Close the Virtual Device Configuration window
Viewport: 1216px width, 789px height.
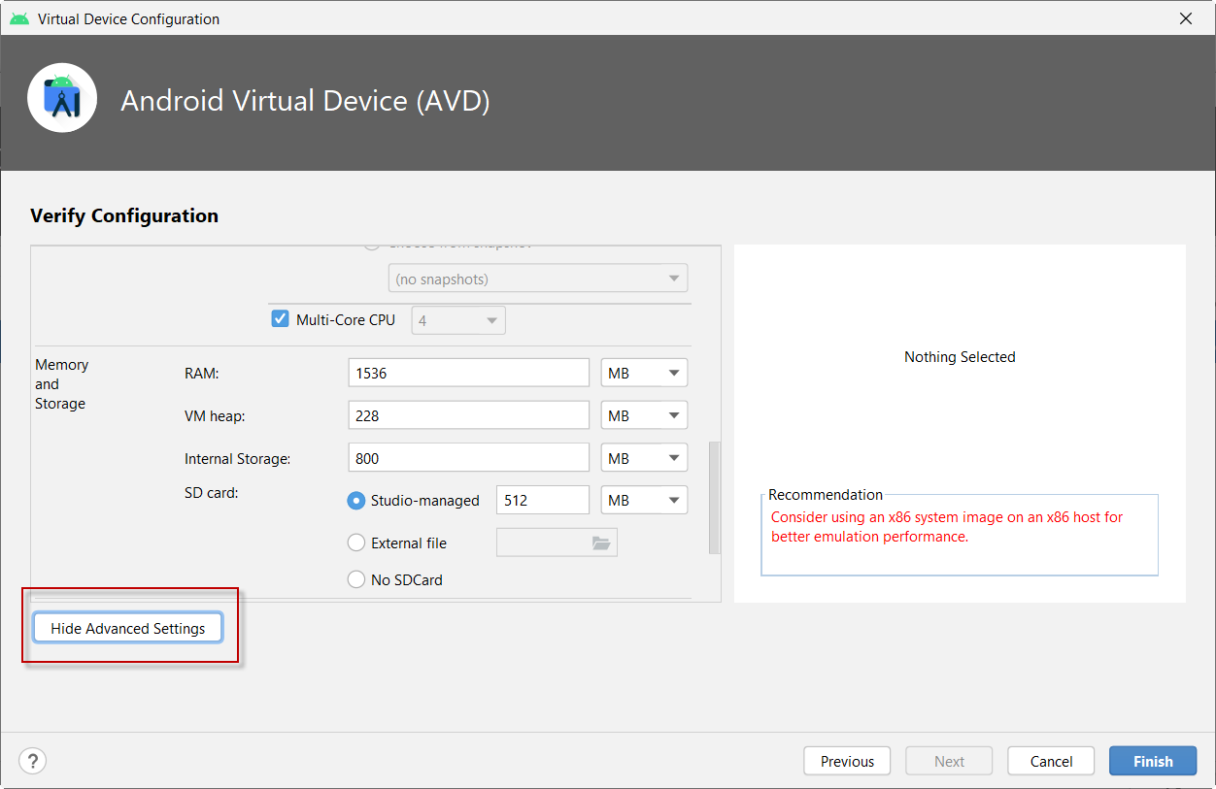coord(1185,18)
